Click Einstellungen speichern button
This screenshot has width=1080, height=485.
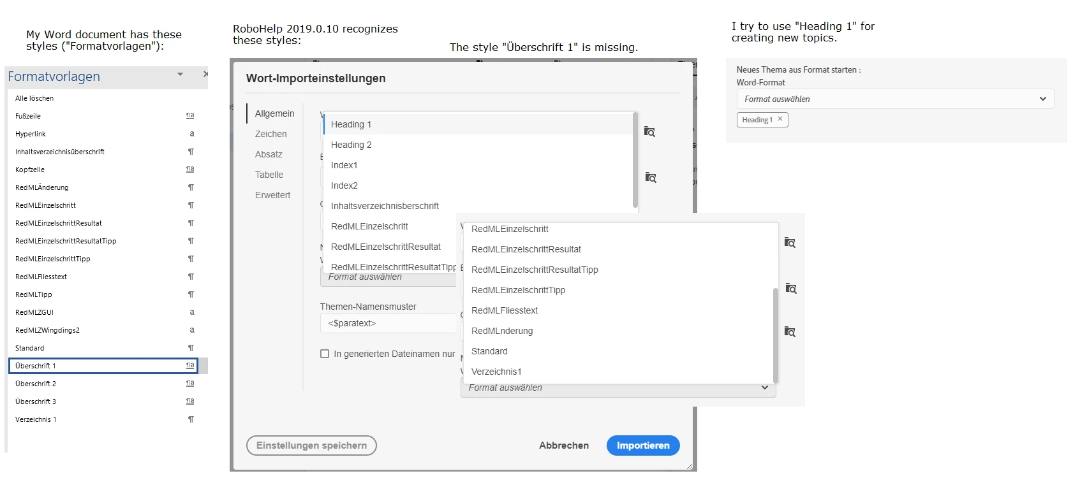[311, 445]
